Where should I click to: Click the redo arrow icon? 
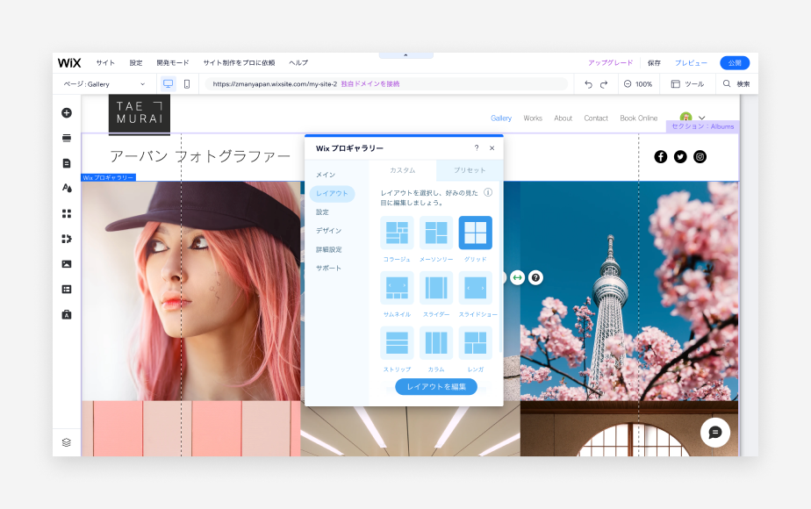(604, 84)
